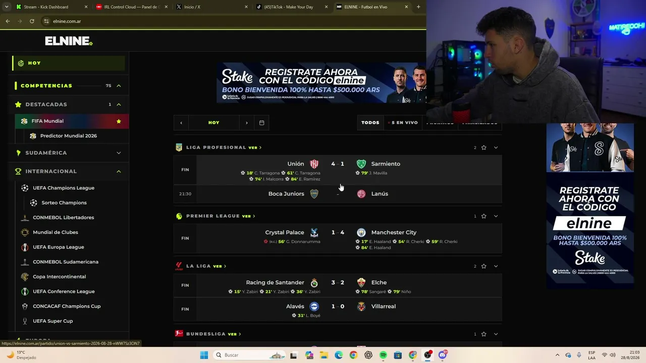The image size is (646, 363).
Task: Switch to the IRL Control Cloud tab
Action: tap(131, 7)
